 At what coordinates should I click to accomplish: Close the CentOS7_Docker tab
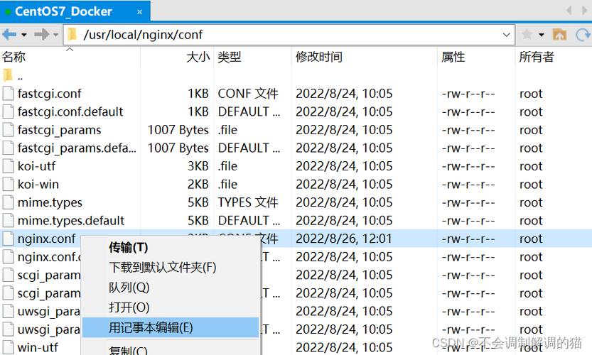point(140,11)
